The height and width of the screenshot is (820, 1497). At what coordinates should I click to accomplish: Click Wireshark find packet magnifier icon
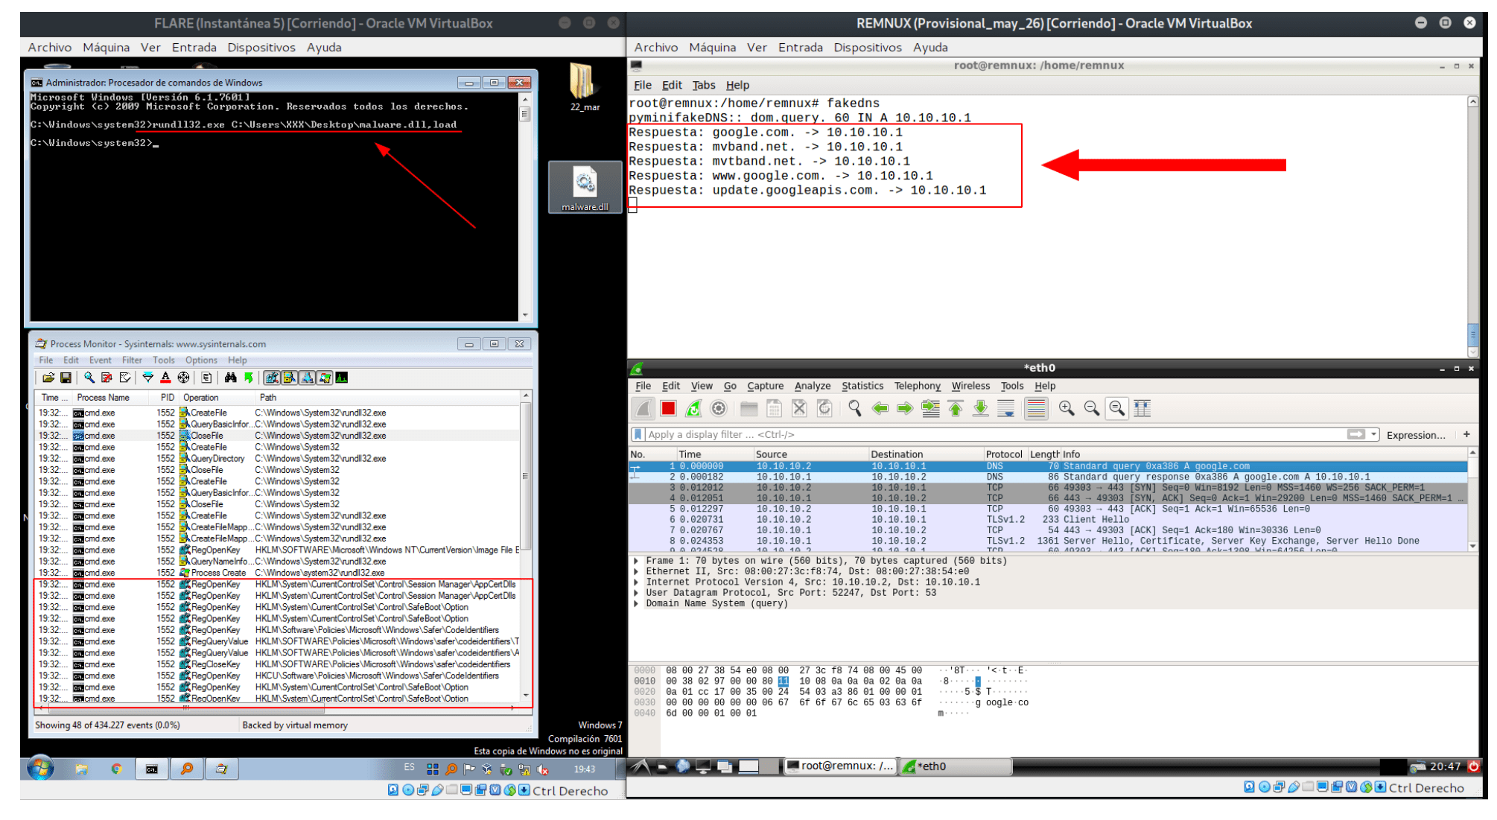click(855, 409)
